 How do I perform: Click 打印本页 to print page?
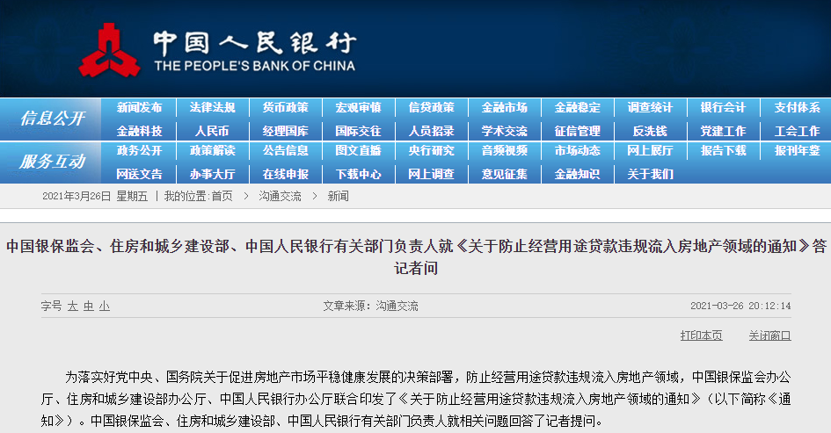pos(701,336)
